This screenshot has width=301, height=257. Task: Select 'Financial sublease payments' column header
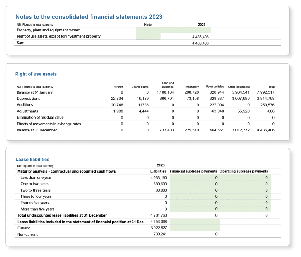(193, 171)
